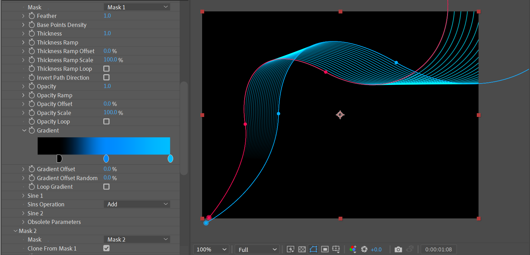This screenshot has height=255, width=530.
Task: Click the Opacity value 1.0
Action: click(107, 86)
